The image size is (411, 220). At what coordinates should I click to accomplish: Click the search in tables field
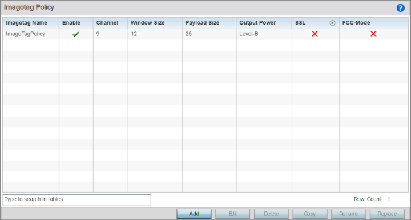(76, 199)
